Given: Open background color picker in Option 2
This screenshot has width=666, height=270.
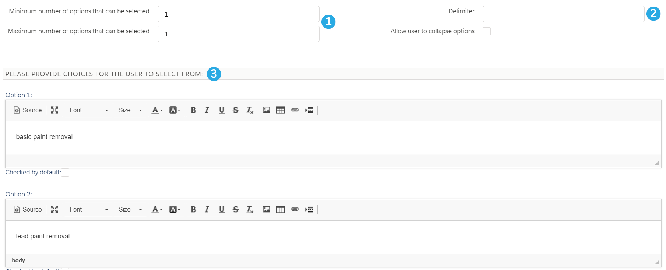Looking at the screenshot, I should 175,209.
